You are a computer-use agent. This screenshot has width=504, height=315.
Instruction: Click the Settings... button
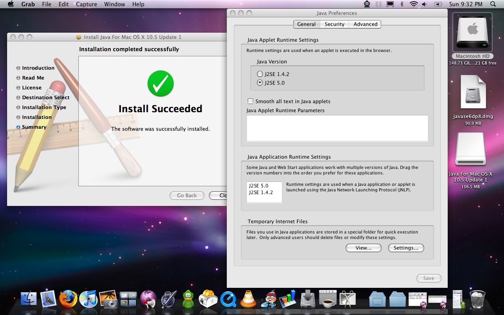pos(406,248)
